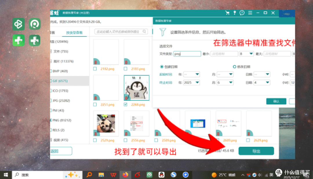Screen dimensions: 313x179
Task: Open the start time year dropdown
Action: coord(192,74)
